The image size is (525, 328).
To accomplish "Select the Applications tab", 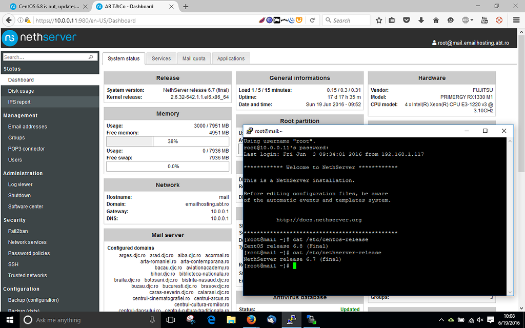I will tap(231, 58).
